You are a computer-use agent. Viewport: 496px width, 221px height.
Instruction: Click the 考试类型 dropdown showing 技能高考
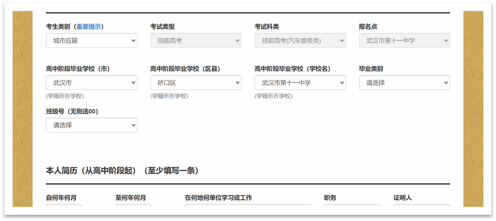pos(196,40)
